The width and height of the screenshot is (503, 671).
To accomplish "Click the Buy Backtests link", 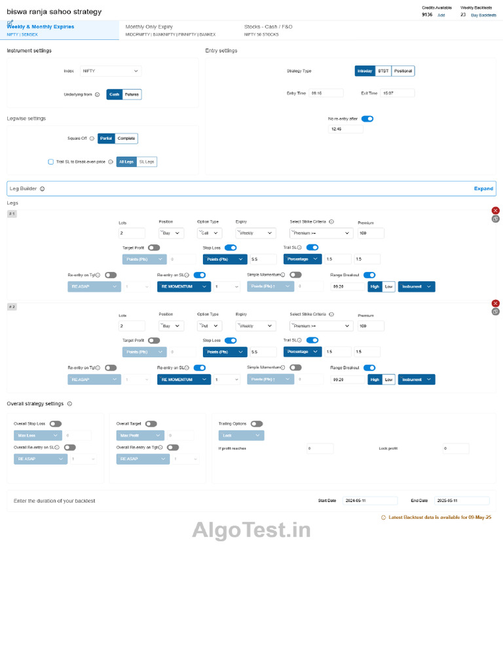I will (x=483, y=15).
